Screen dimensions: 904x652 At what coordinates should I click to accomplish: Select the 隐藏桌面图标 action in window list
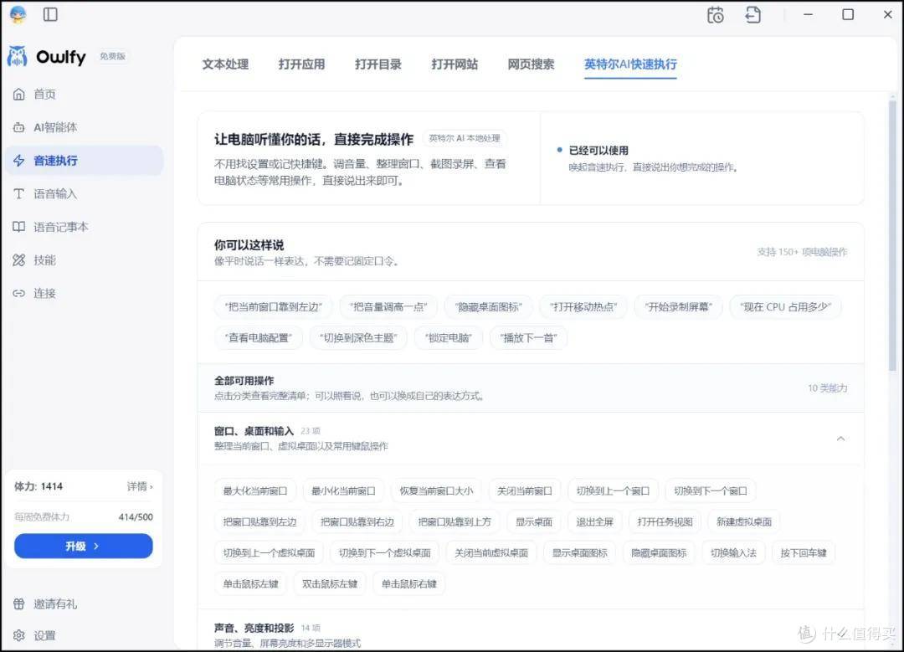[659, 553]
